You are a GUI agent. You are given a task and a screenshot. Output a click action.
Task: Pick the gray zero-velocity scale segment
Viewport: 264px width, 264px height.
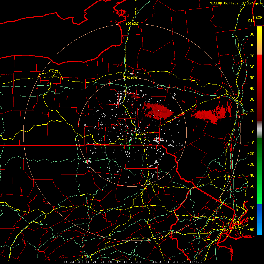click(x=259, y=130)
